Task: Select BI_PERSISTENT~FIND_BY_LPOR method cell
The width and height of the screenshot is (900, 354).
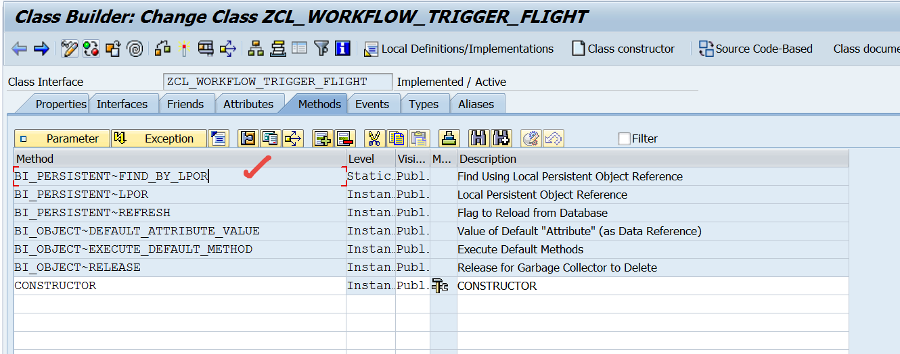Action: pyautogui.click(x=179, y=176)
